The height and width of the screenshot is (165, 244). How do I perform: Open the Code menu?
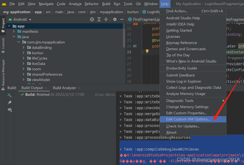61,4
